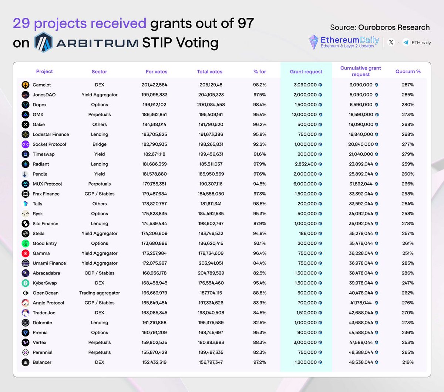Click the EthereumDaily crystal logo
Screen dimensions: 444x392
314,42
